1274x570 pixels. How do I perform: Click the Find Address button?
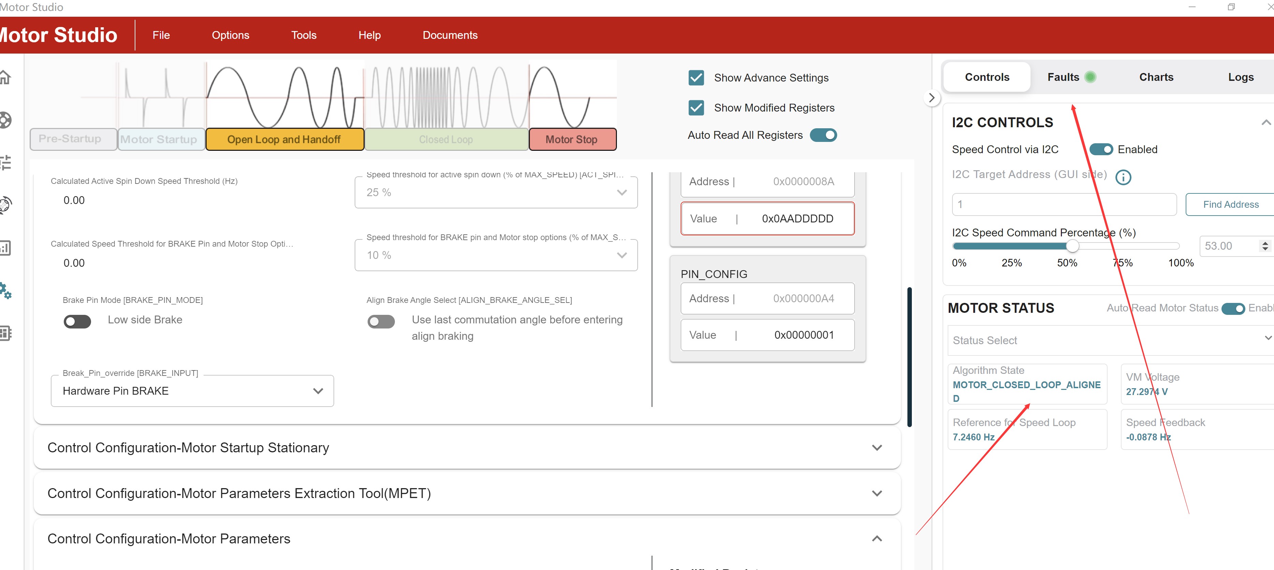(1230, 204)
